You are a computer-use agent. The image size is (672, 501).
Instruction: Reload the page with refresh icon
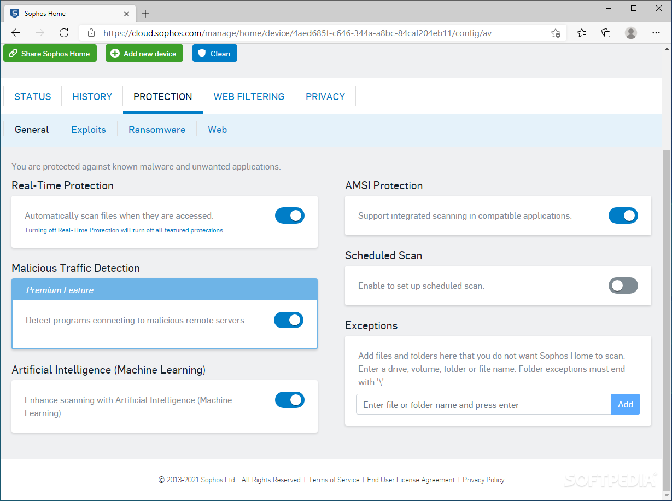pos(64,33)
